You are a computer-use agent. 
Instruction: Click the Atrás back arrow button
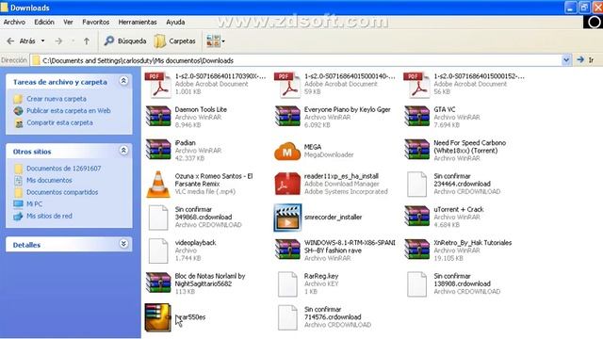point(22,40)
